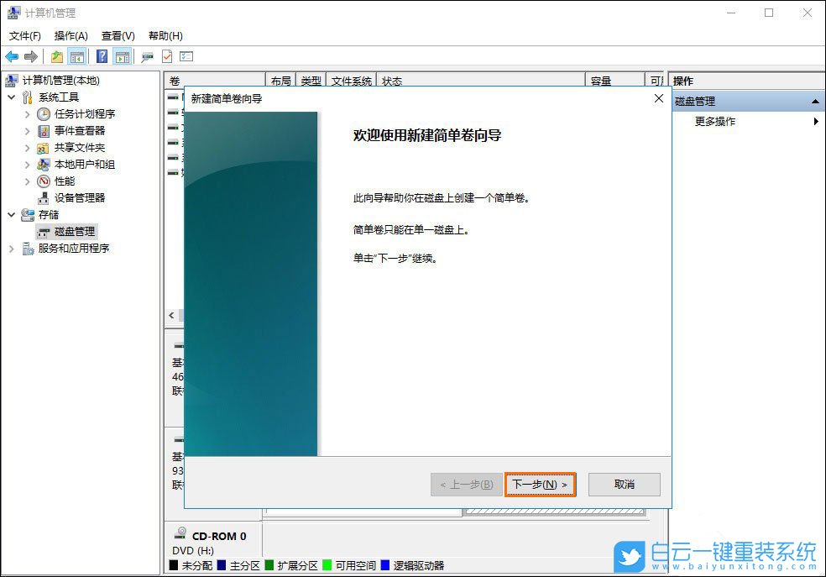Expand 更多操作 in the Actions pane

(714, 121)
